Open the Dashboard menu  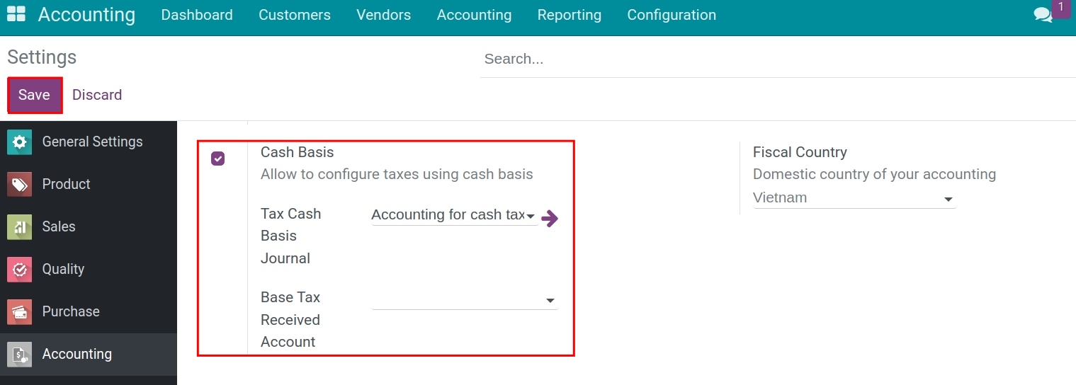tap(197, 15)
